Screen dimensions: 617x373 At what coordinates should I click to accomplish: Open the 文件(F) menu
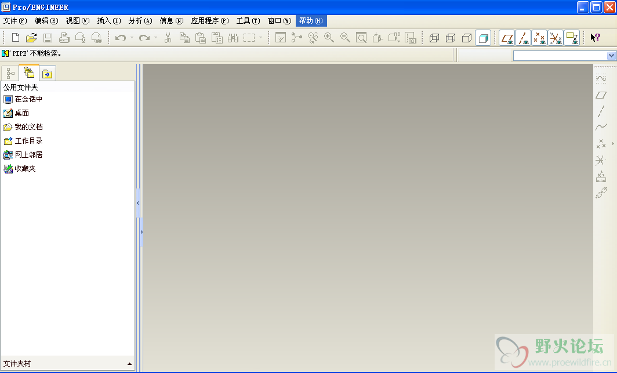(15, 21)
